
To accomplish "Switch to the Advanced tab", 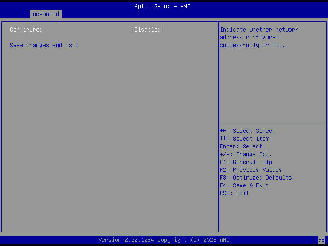I will click(46, 14).
